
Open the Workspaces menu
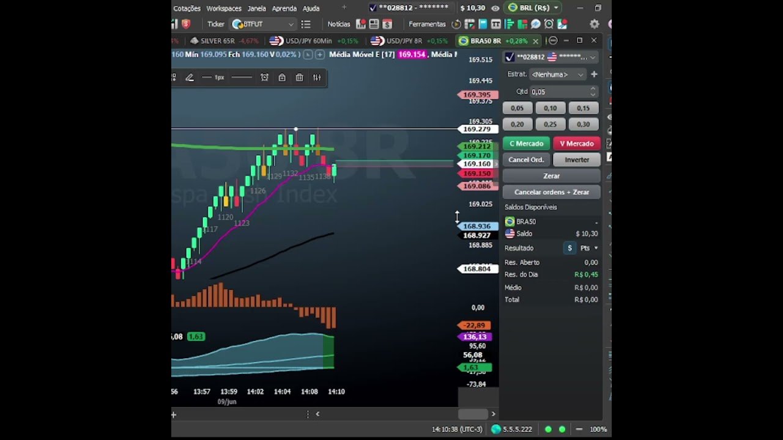pyautogui.click(x=224, y=9)
